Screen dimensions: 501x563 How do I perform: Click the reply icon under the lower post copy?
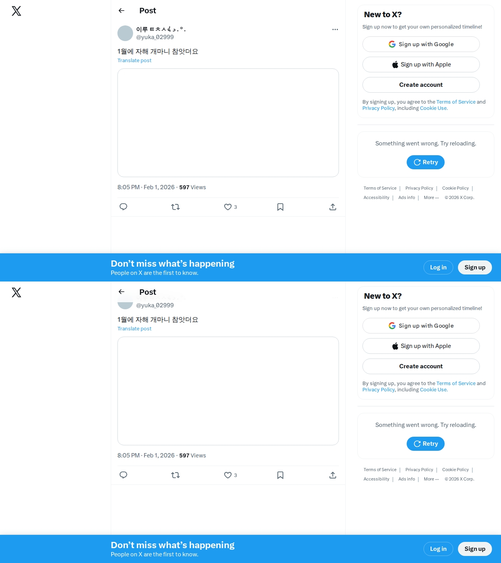[x=123, y=475]
